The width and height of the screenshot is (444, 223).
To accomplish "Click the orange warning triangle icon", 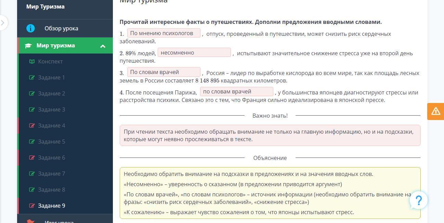I will pos(435,111).
